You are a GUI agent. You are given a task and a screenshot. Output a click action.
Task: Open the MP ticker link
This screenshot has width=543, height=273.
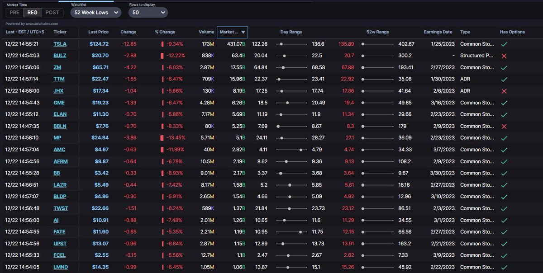tap(57, 137)
